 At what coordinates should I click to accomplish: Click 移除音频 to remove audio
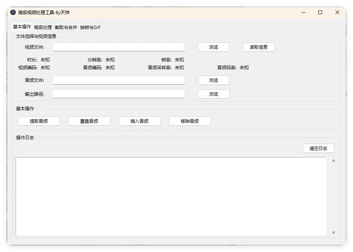point(189,121)
